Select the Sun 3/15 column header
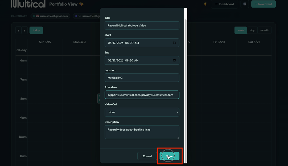The image size is (288, 166). click(x=45, y=42)
